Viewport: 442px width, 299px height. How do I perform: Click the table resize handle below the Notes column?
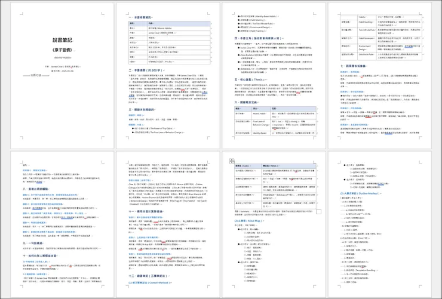pos(318,211)
